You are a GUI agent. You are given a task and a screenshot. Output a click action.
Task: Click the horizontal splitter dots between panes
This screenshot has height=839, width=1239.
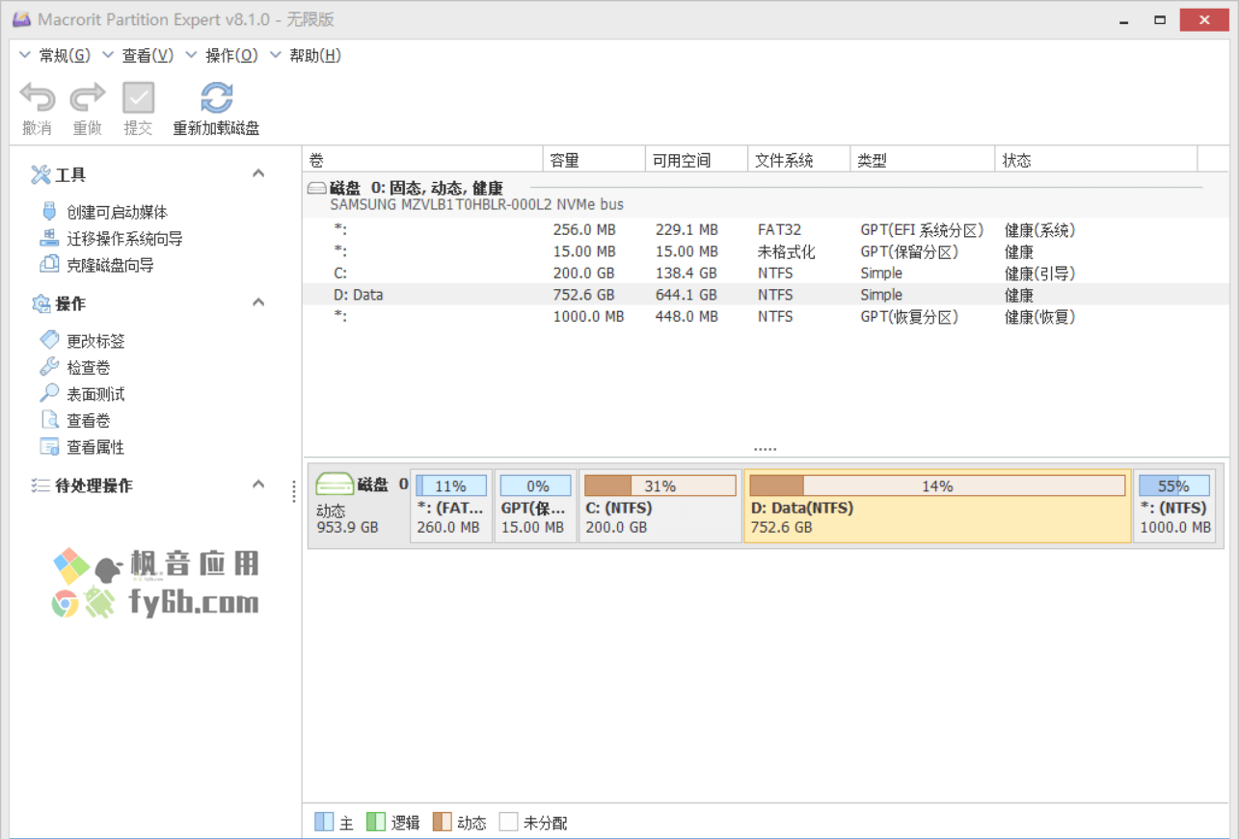[x=766, y=450]
